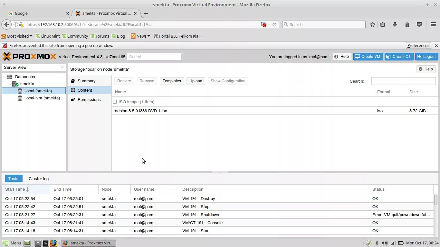Select the Tasks tab
Image resolution: width=440 pixels, height=247 pixels.
pos(14,179)
